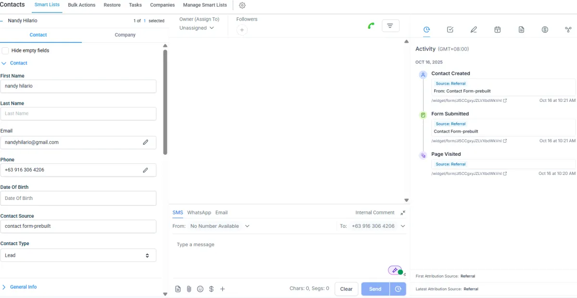Viewport: 577px width, 298px height.
Task: Click the First Name input field
Action: click(x=78, y=86)
